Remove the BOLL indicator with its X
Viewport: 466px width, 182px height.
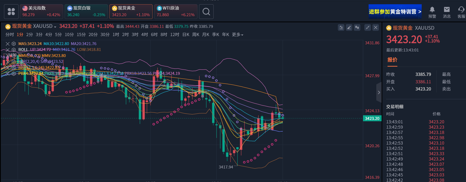pos(8,50)
